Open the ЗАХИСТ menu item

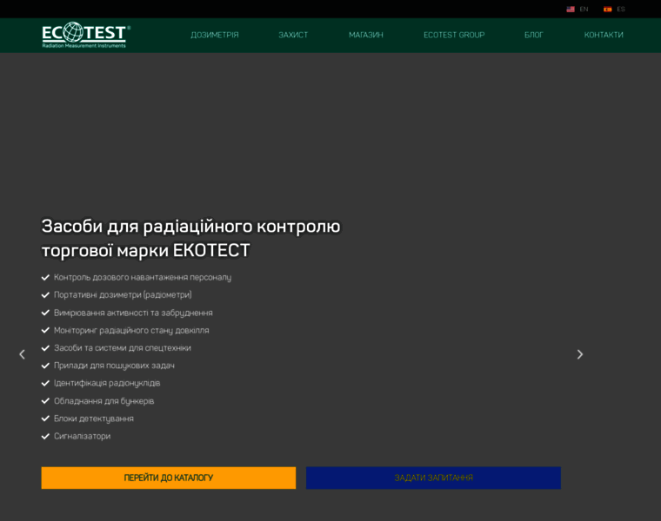point(293,35)
